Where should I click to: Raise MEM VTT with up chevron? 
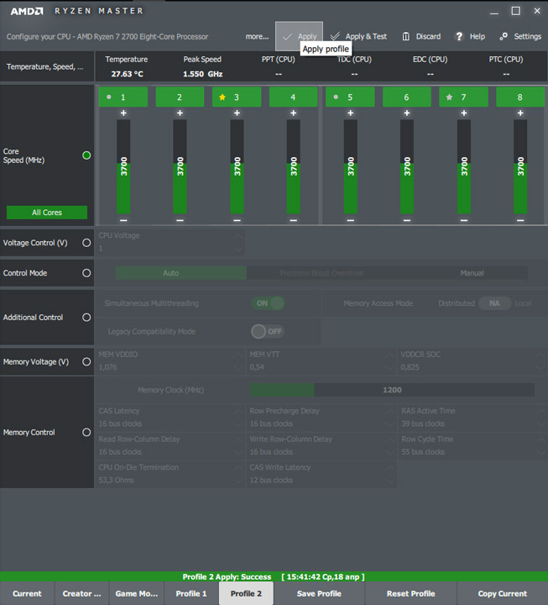coord(389,355)
